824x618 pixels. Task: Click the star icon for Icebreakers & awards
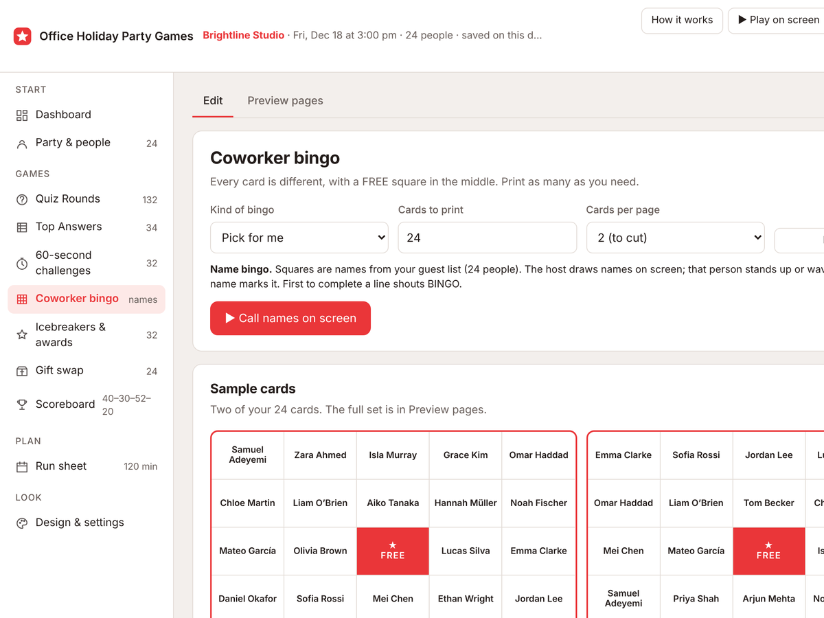click(x=22, y=335)
